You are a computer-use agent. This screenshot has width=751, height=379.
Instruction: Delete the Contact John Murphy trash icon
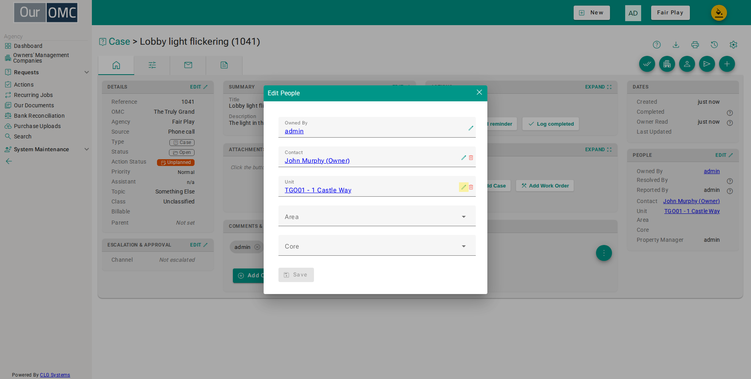(x=471, y=158)
